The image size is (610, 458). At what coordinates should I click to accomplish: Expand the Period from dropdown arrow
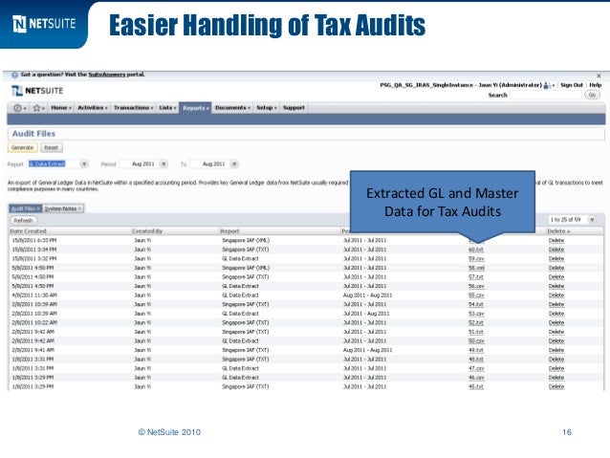(x=164, y=164)
